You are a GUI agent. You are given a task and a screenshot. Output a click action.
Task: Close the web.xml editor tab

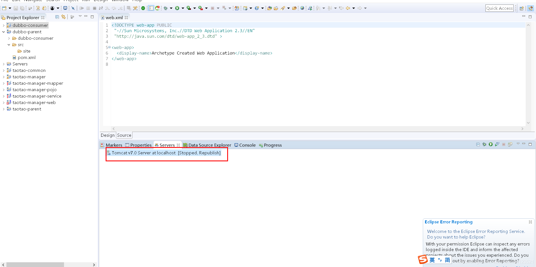[x=126, y=17]
